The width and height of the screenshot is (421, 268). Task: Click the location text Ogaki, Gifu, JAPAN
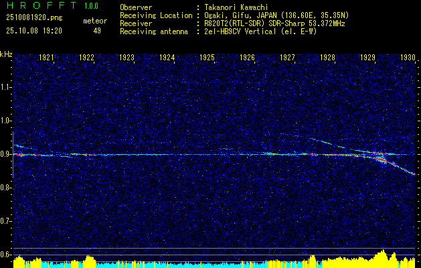tap(241, 15)
